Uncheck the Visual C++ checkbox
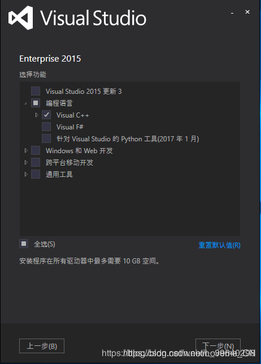Image resolution: width=261 pixels, height=364 pixels. (x=46, y=115)
